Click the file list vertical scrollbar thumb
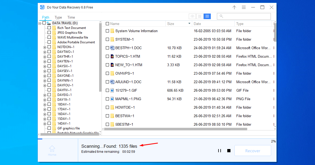The width and height of the screenshot is (315, 165). click(x=275, y=32)
